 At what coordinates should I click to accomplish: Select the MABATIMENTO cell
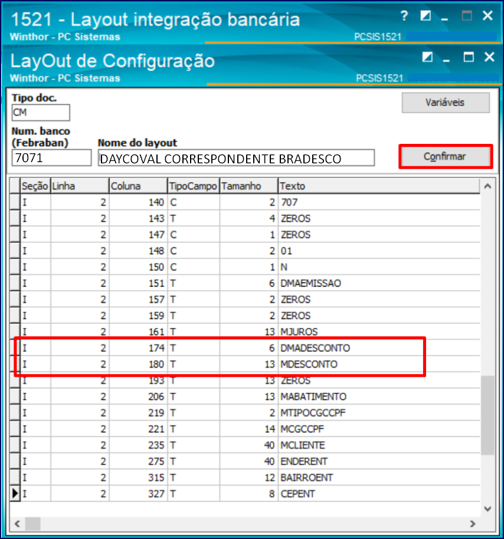378,396
